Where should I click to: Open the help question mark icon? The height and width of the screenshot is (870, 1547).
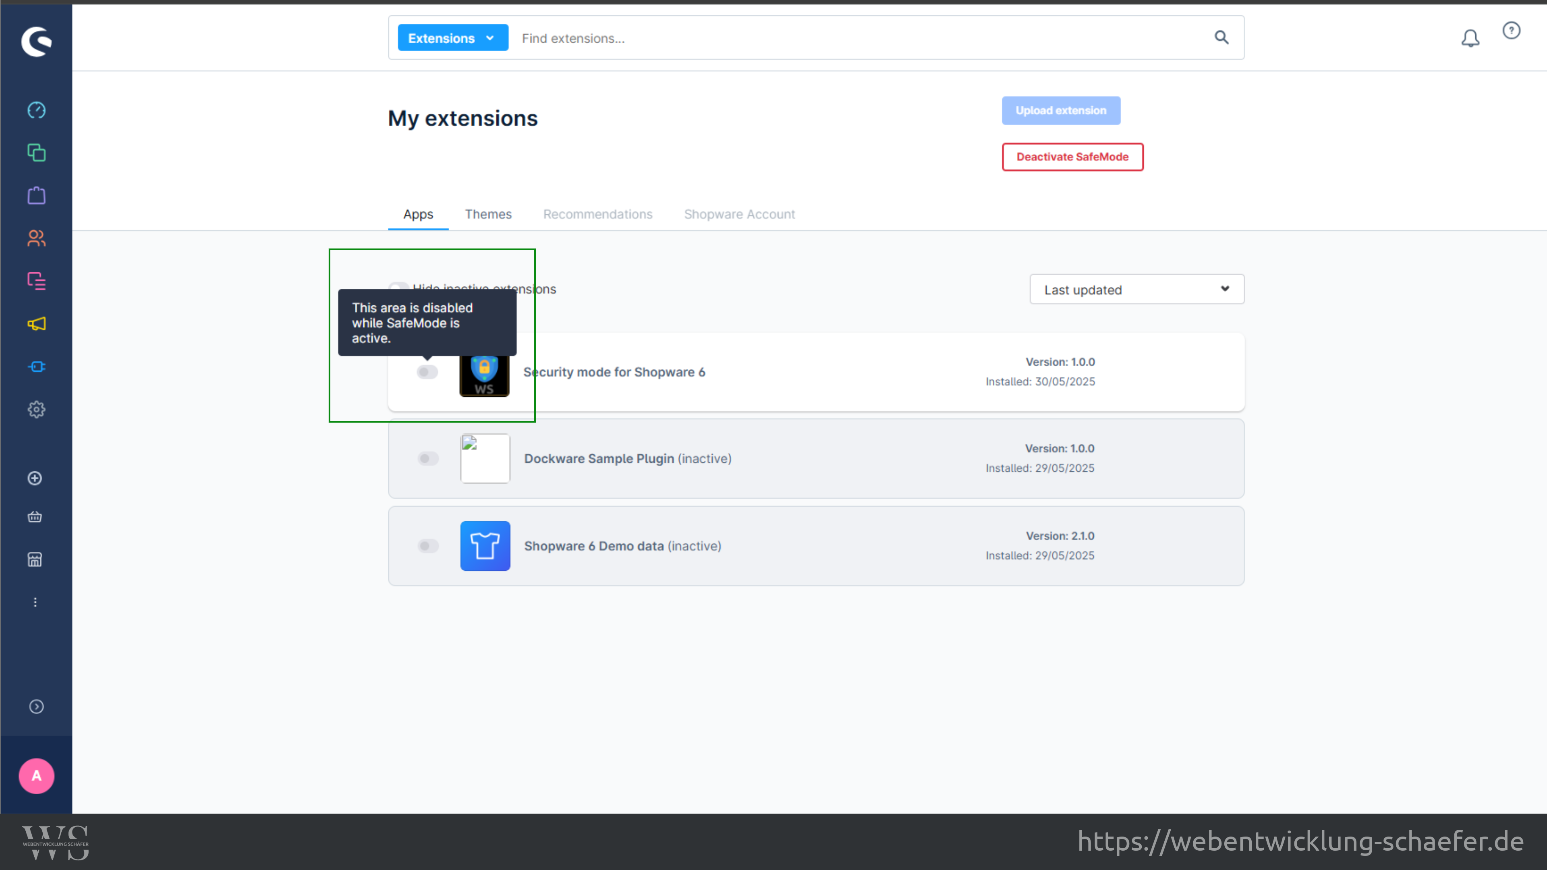tap(1511, 31)
